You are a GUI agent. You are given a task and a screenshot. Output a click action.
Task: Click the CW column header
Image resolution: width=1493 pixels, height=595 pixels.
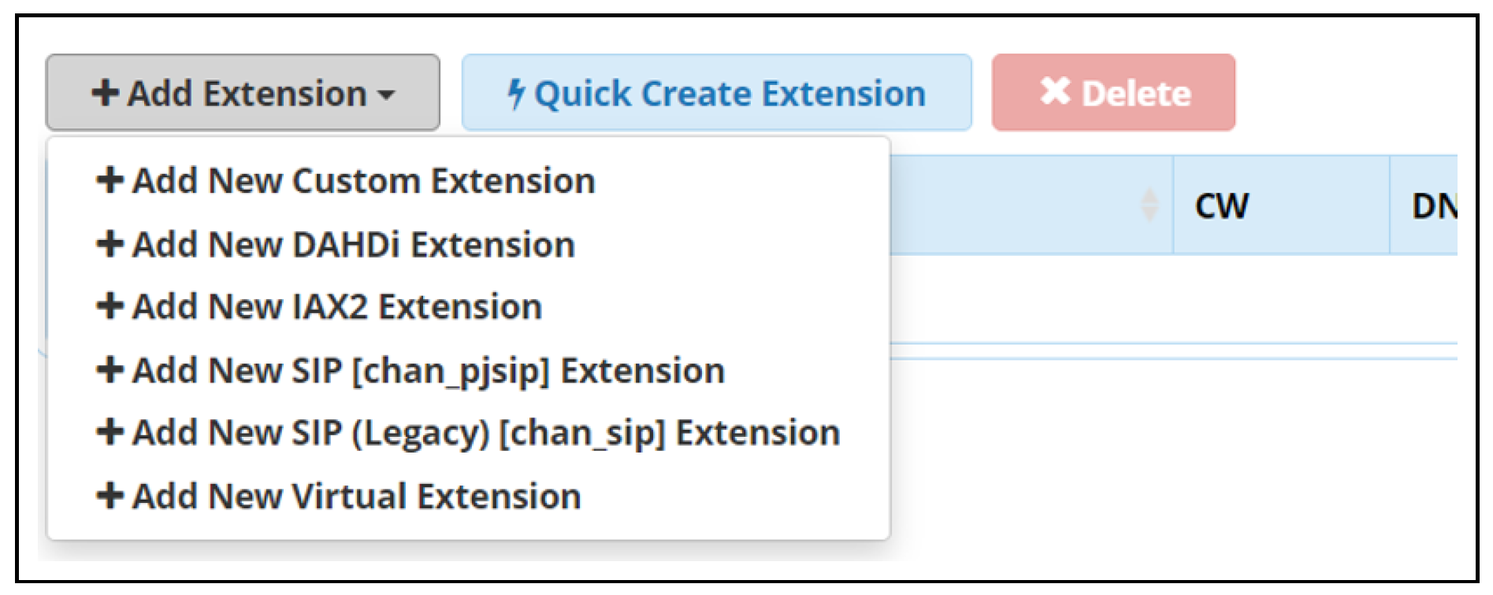tap(1221, 206)
